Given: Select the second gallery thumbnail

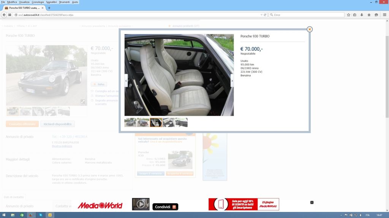Looking at the screenshot, I should (143, 122).
